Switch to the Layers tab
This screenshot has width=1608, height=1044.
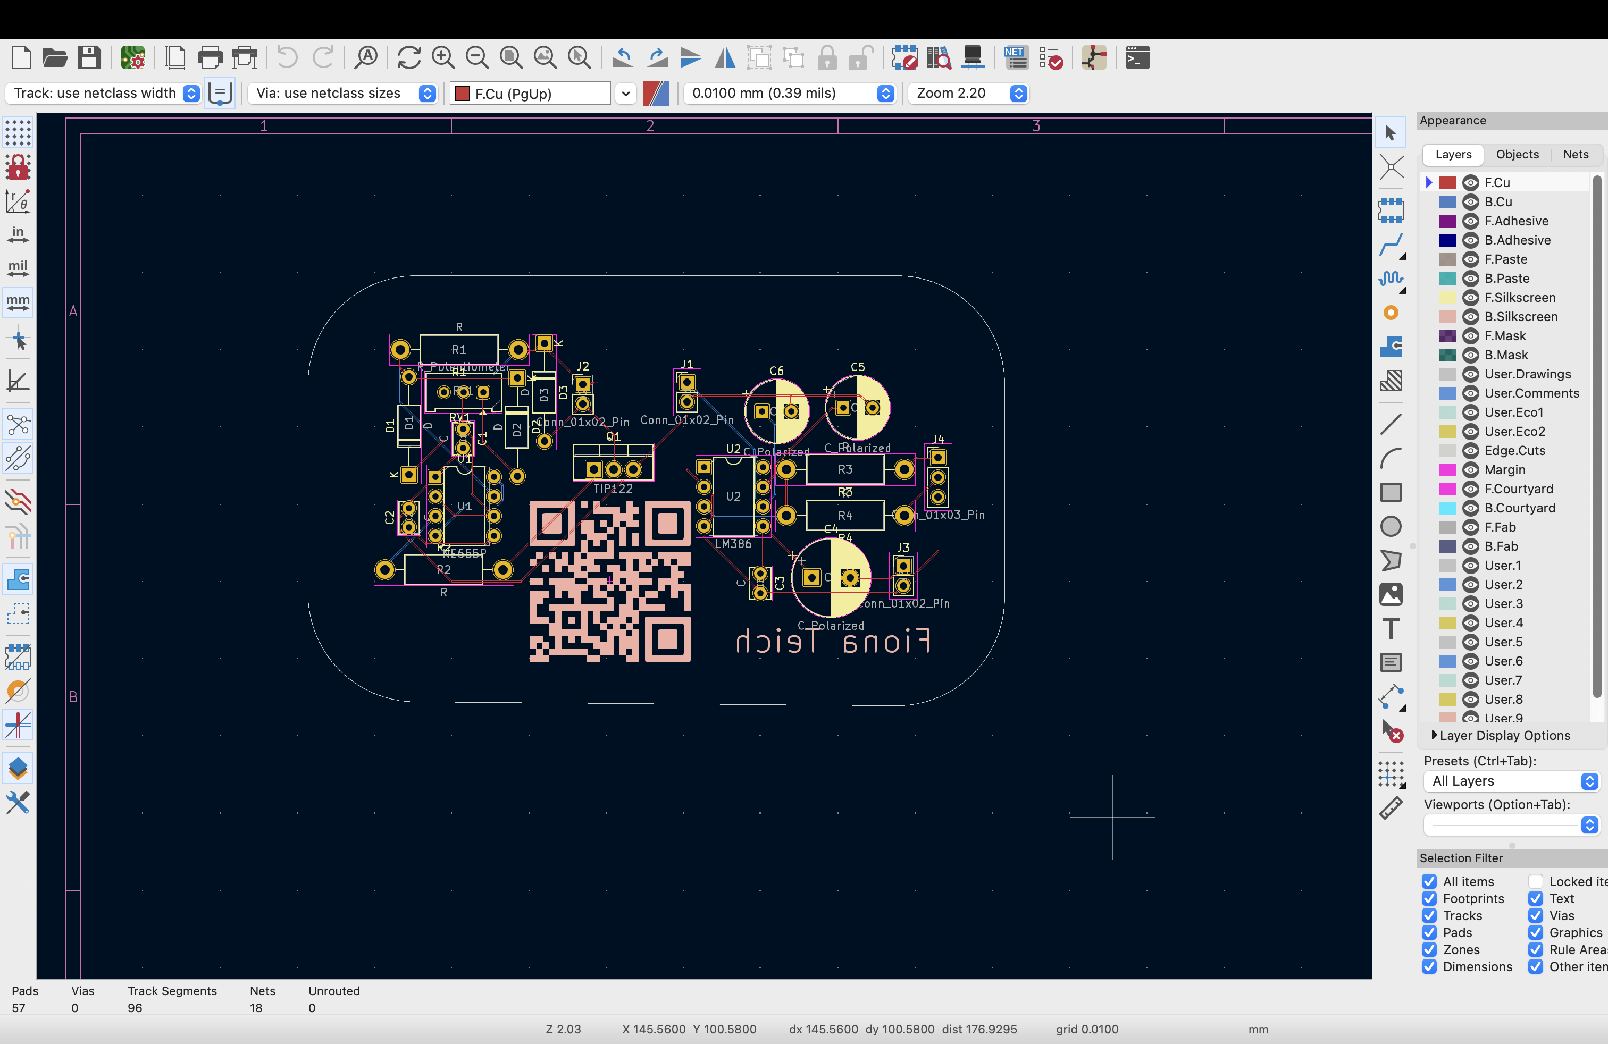click(x=1453, y=155)
